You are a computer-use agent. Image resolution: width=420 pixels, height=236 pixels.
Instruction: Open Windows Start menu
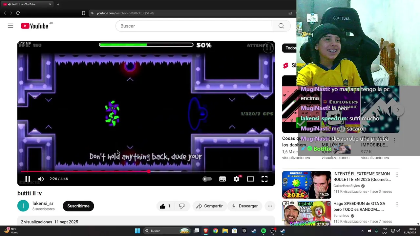tap(137, 231)
